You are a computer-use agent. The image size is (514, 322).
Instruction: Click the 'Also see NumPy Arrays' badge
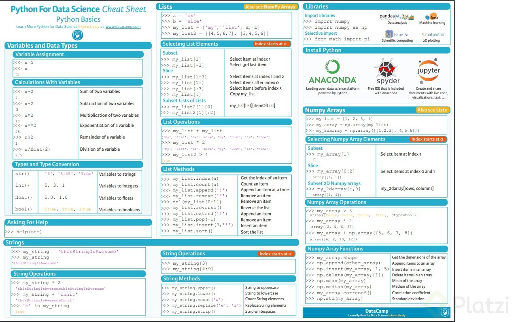[270, 7]
